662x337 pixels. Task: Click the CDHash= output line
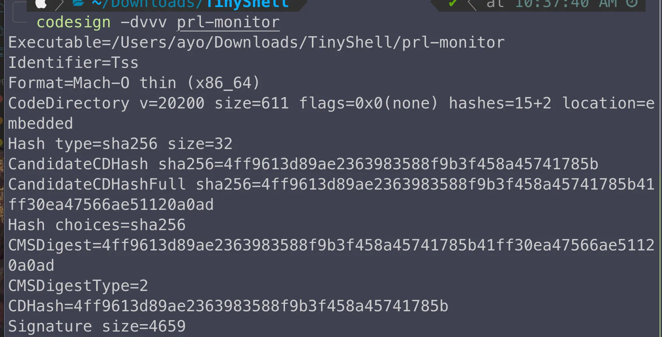click(x=228, y=306)
